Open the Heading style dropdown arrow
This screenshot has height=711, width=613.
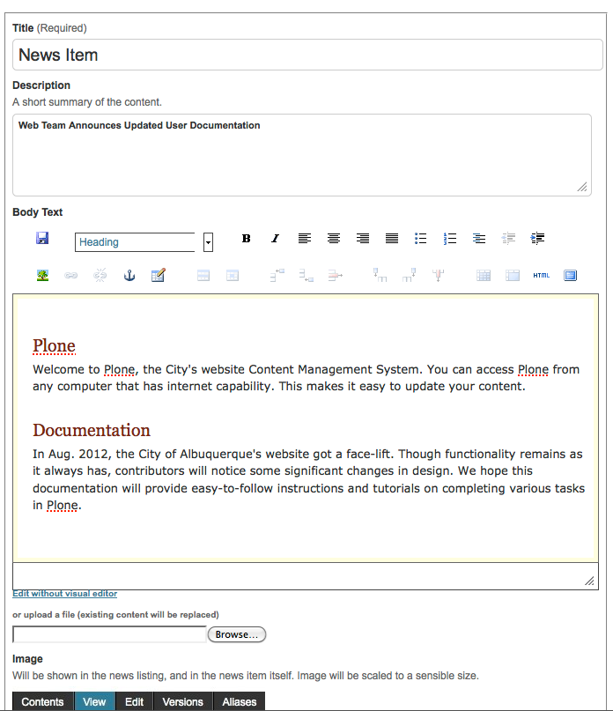point(208,242)
